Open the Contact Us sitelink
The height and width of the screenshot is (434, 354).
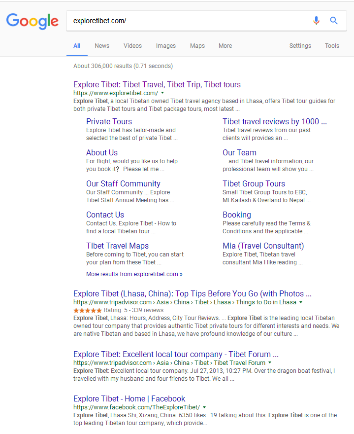(x=105, y=215)
